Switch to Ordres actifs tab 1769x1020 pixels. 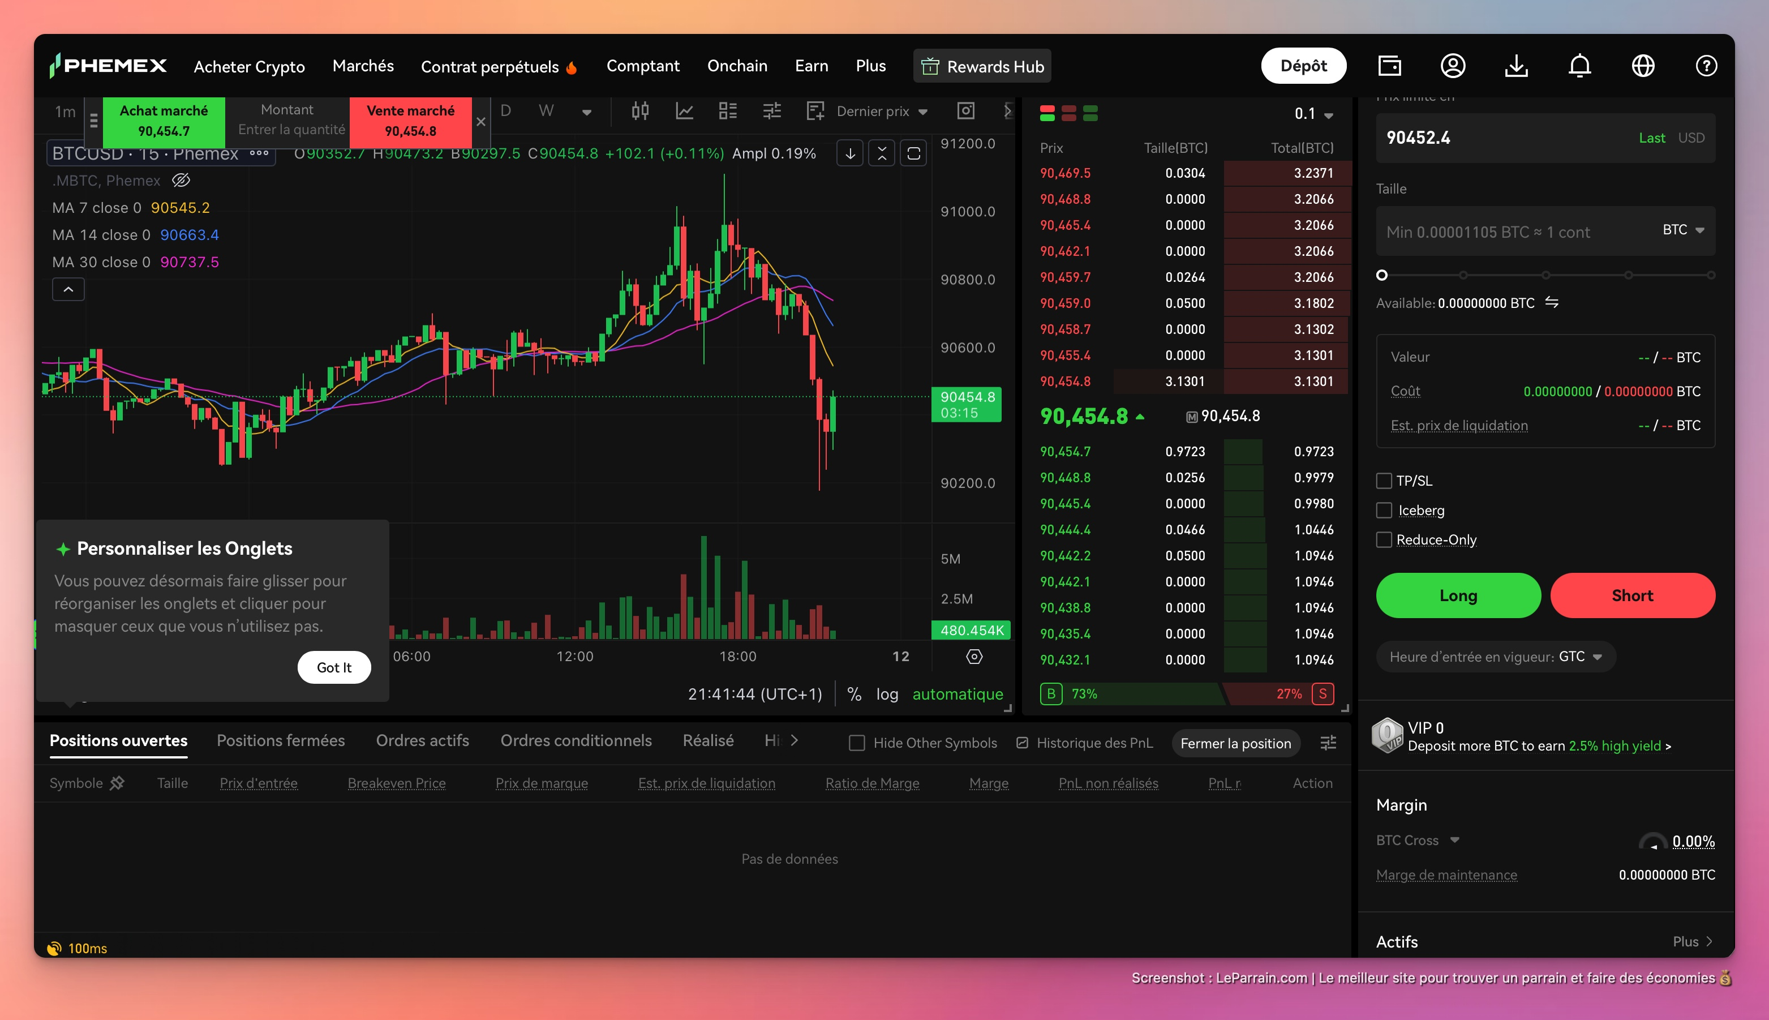click(422, 740)
